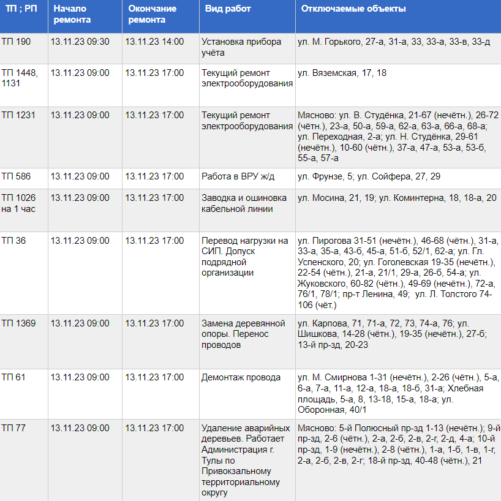The width and height of the screenshot is (501, 501).
Task: Click the 'ТП ; РП' column header
Action: tap(24, 17)
